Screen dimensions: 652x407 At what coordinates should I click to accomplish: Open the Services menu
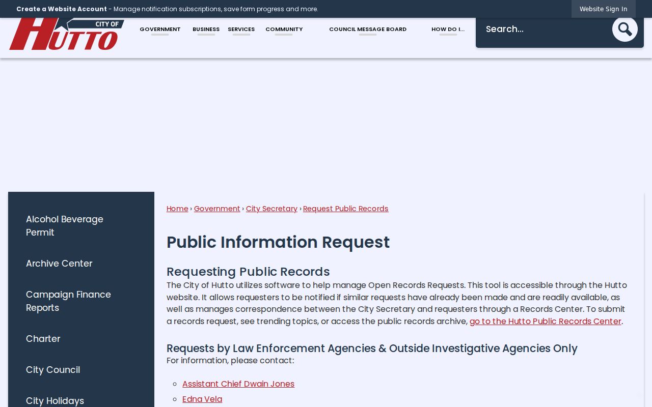pos(241,30)
